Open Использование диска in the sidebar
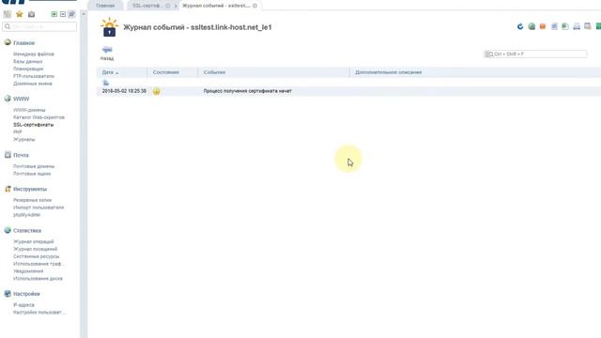This screenshot has height=338, width=601. pos(38,278)
